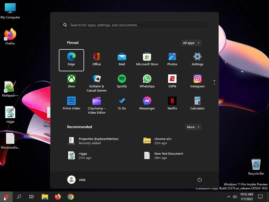This screenshot has width=269, height=202.
Task: Open the ESPN app
Action: pos(172,81)
